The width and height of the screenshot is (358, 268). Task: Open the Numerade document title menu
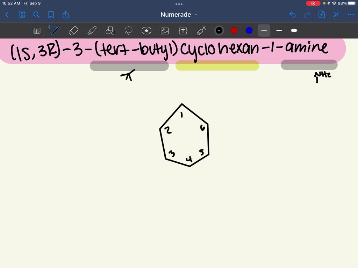pos(178,15)
